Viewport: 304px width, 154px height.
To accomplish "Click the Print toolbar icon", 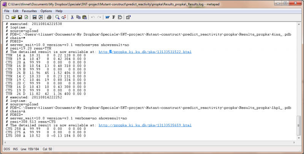I will click(x=49, y=17).
